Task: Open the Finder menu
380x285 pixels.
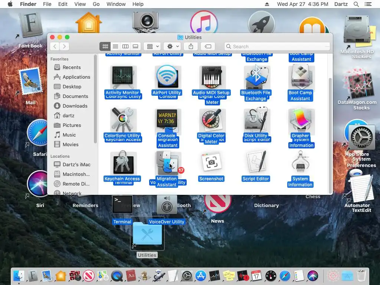Action: tap(28, 4)
